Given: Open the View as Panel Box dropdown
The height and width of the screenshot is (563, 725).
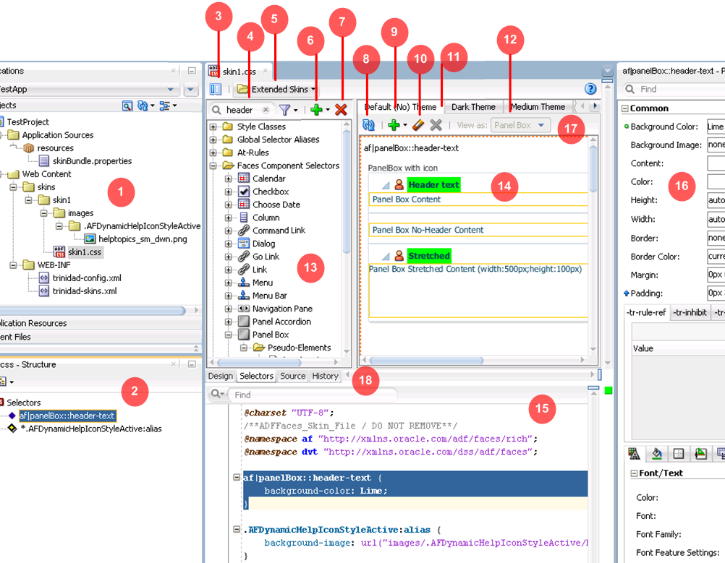Looking at the screenshot, I should coord(520,125).
